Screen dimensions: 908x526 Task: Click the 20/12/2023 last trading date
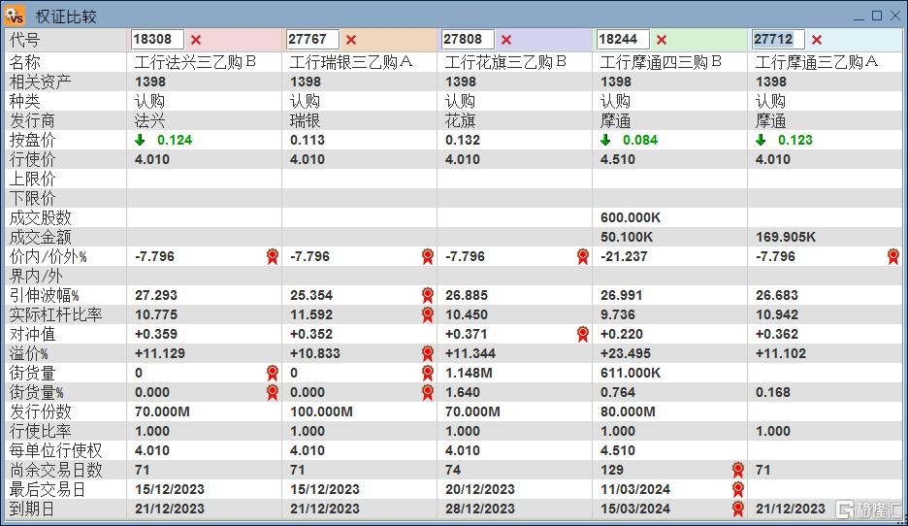479,489
